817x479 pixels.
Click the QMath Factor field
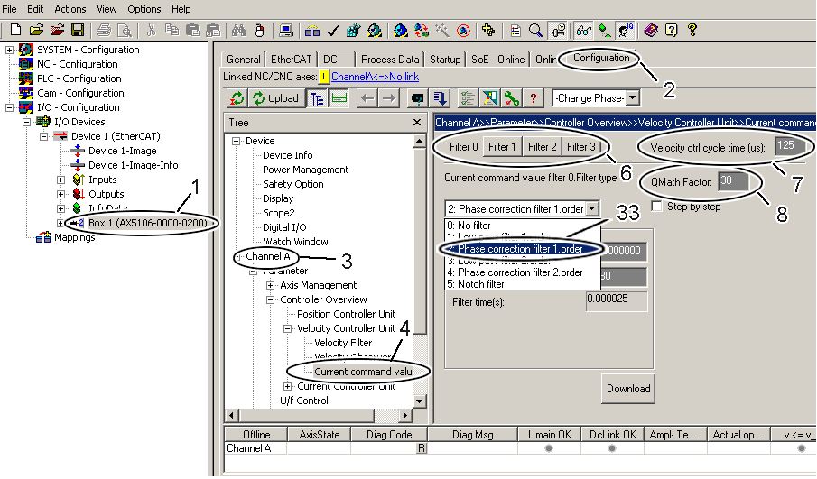(733, 181)
